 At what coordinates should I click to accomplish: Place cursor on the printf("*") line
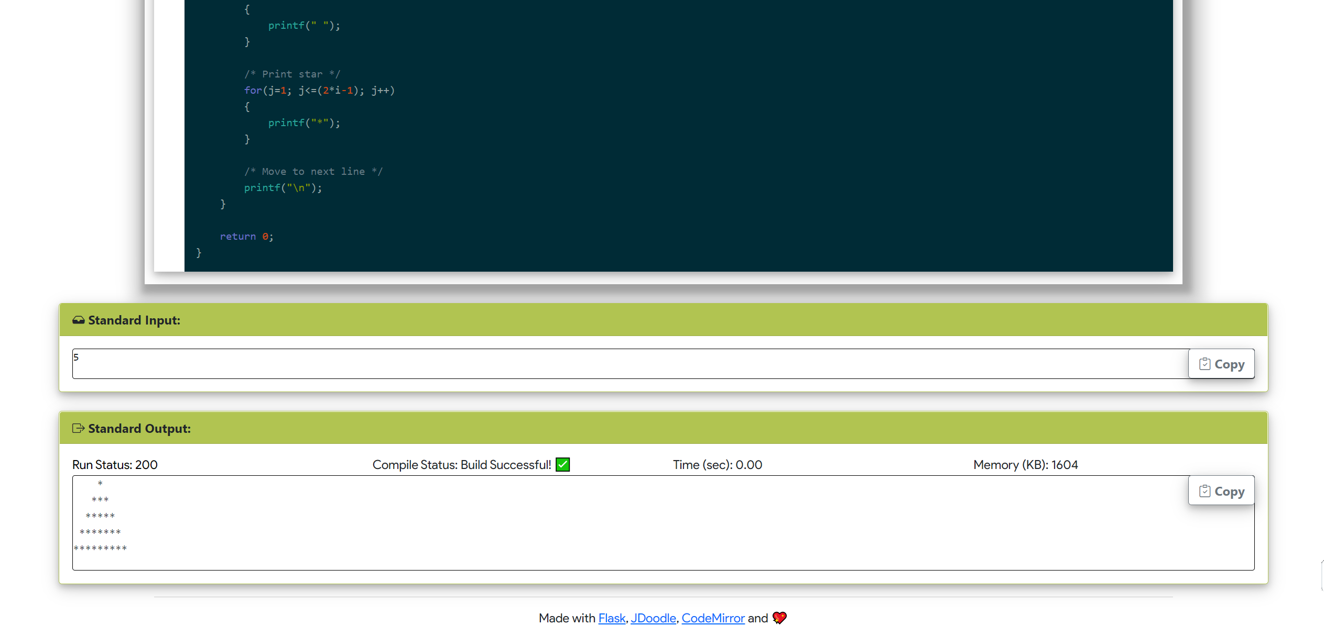pos(304,123)
